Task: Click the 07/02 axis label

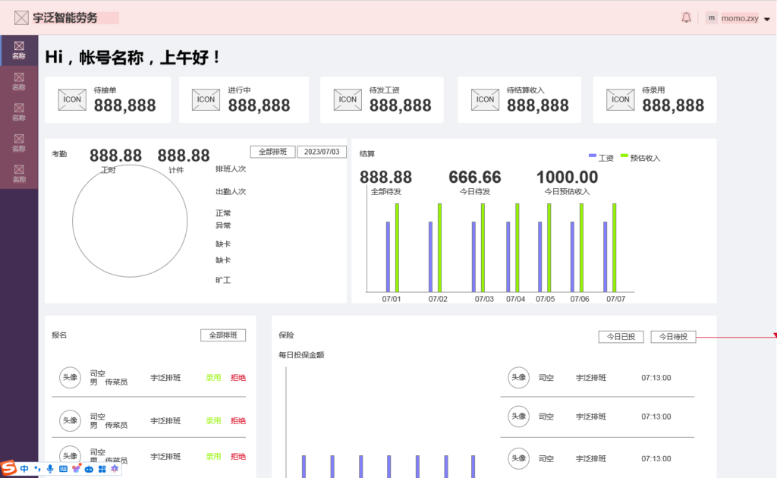Action: pos(438,299)
